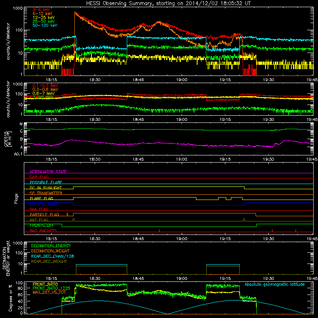Viewport: 318px width, 318px height.
Task: Click the DECIMATION_WEIGHT legend label
Action: tap(50, 251)
